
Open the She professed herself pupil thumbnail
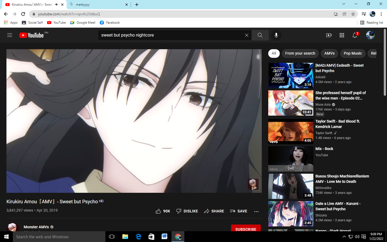291,103
